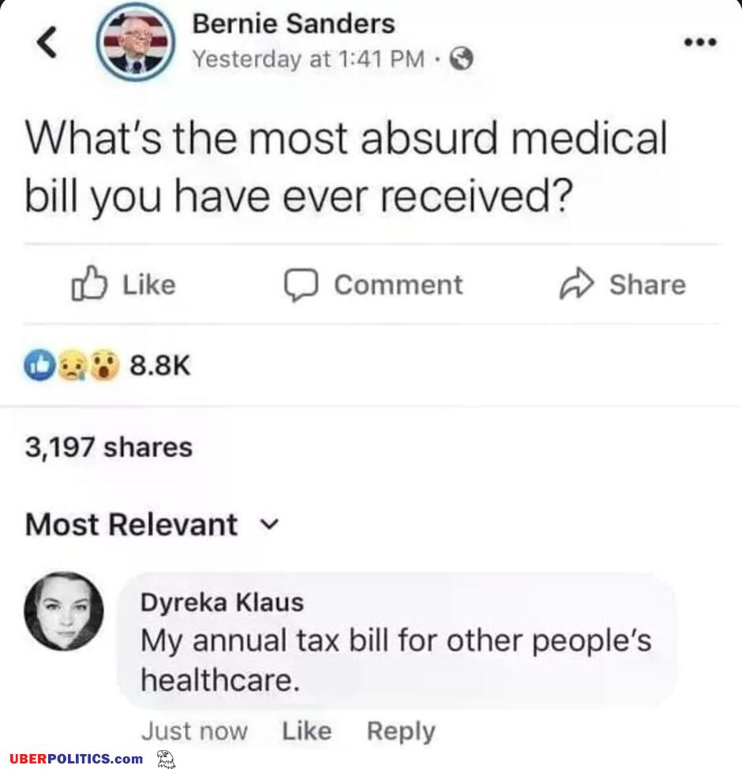View the 8.8K reactions count
The height and width of the screenshot is (769, 742).
click(160, 365)
